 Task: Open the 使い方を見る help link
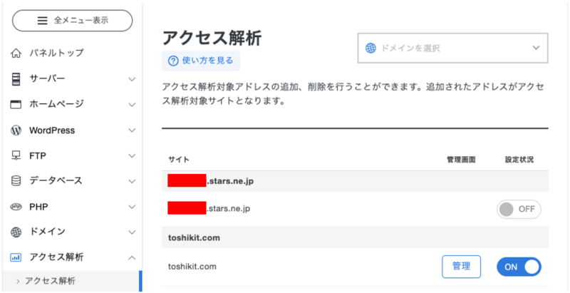[201, 61]
